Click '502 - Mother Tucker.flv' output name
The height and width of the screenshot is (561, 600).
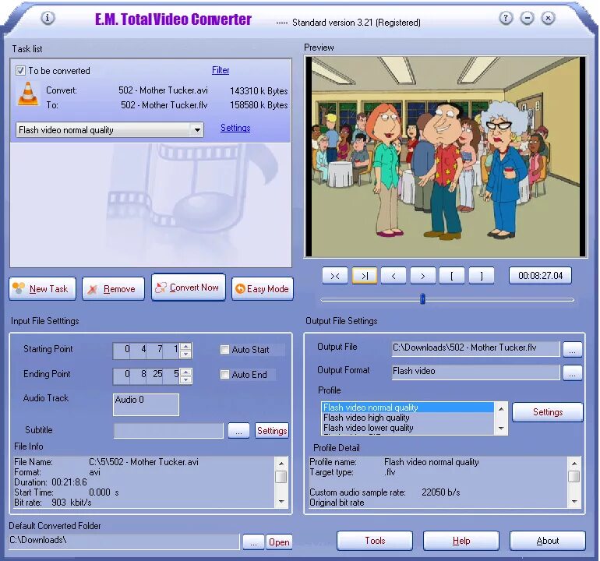point(164,105)
